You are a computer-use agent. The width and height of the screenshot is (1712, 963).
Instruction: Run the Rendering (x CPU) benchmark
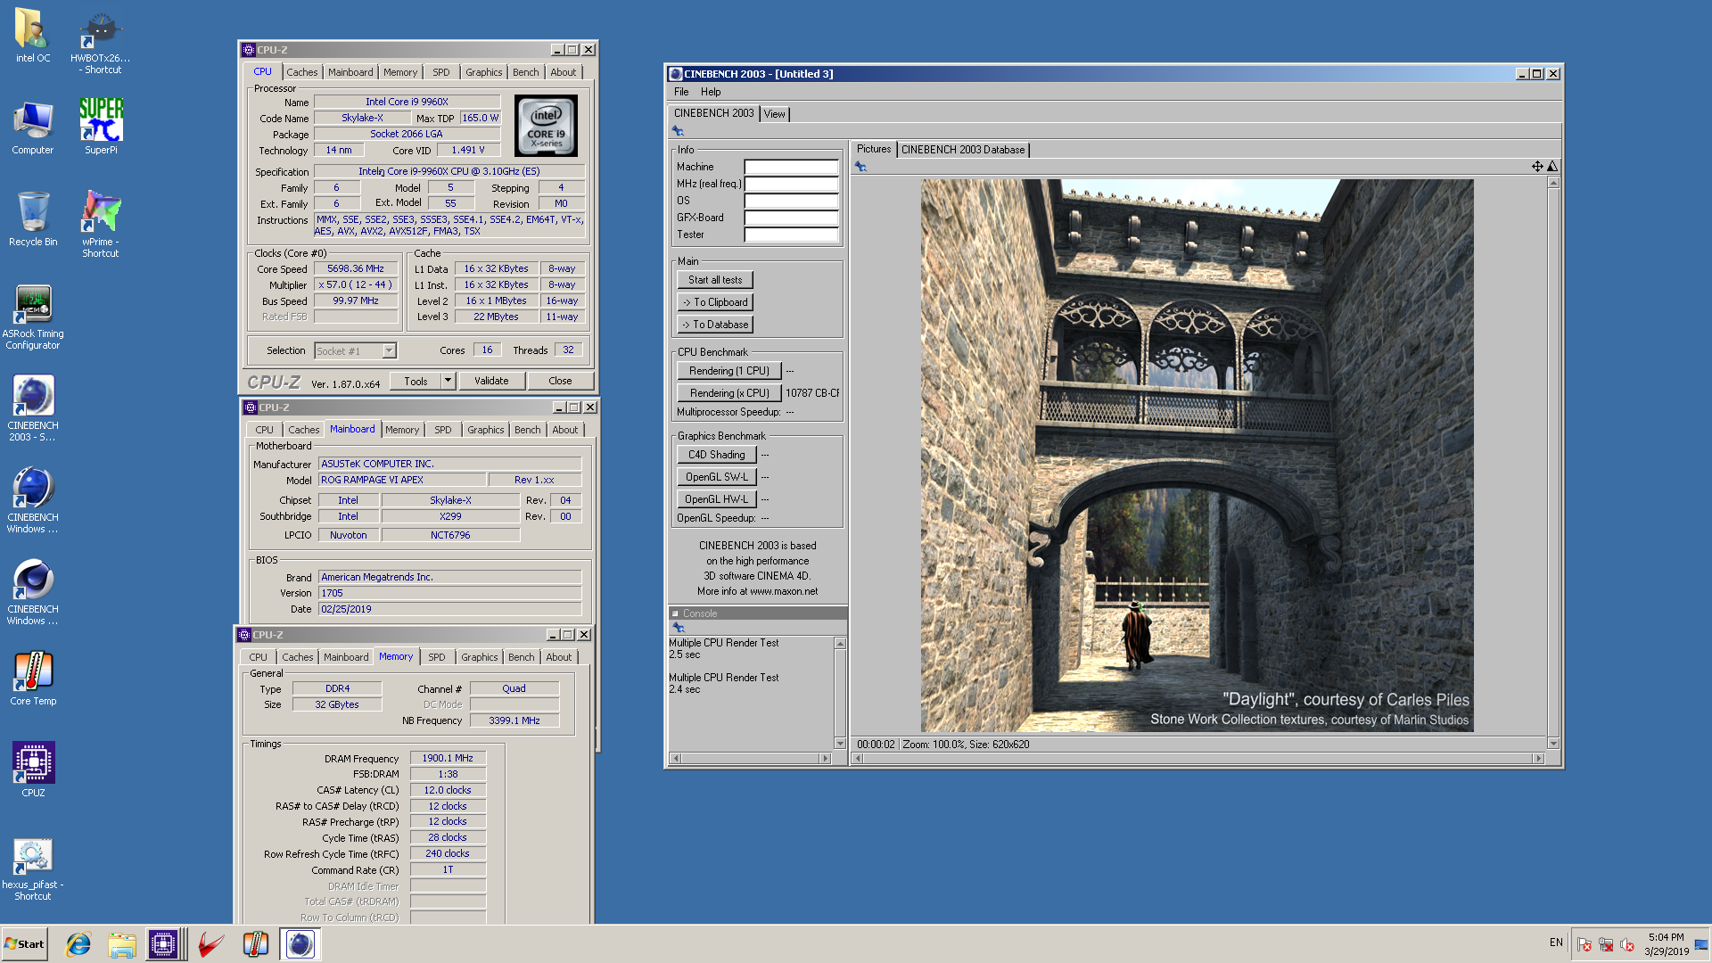click(728, 393)
